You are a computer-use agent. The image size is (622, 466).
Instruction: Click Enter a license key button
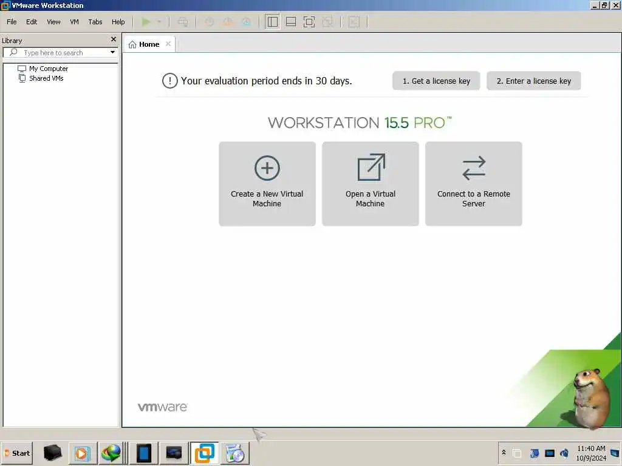coord(534,81)
